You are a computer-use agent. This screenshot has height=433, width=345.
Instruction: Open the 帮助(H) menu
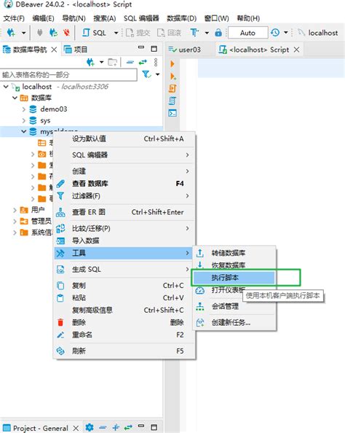pos(248,18)
